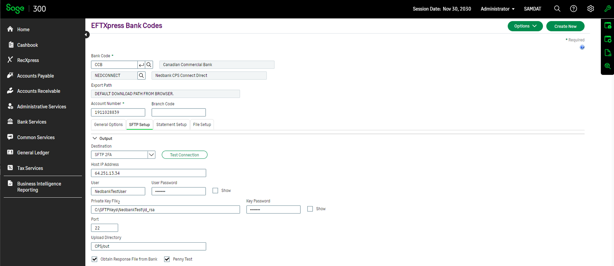Viewport: 614px width, 266px height.
Task: Click the search magnifier in top bar
Action: pos(557,9)
